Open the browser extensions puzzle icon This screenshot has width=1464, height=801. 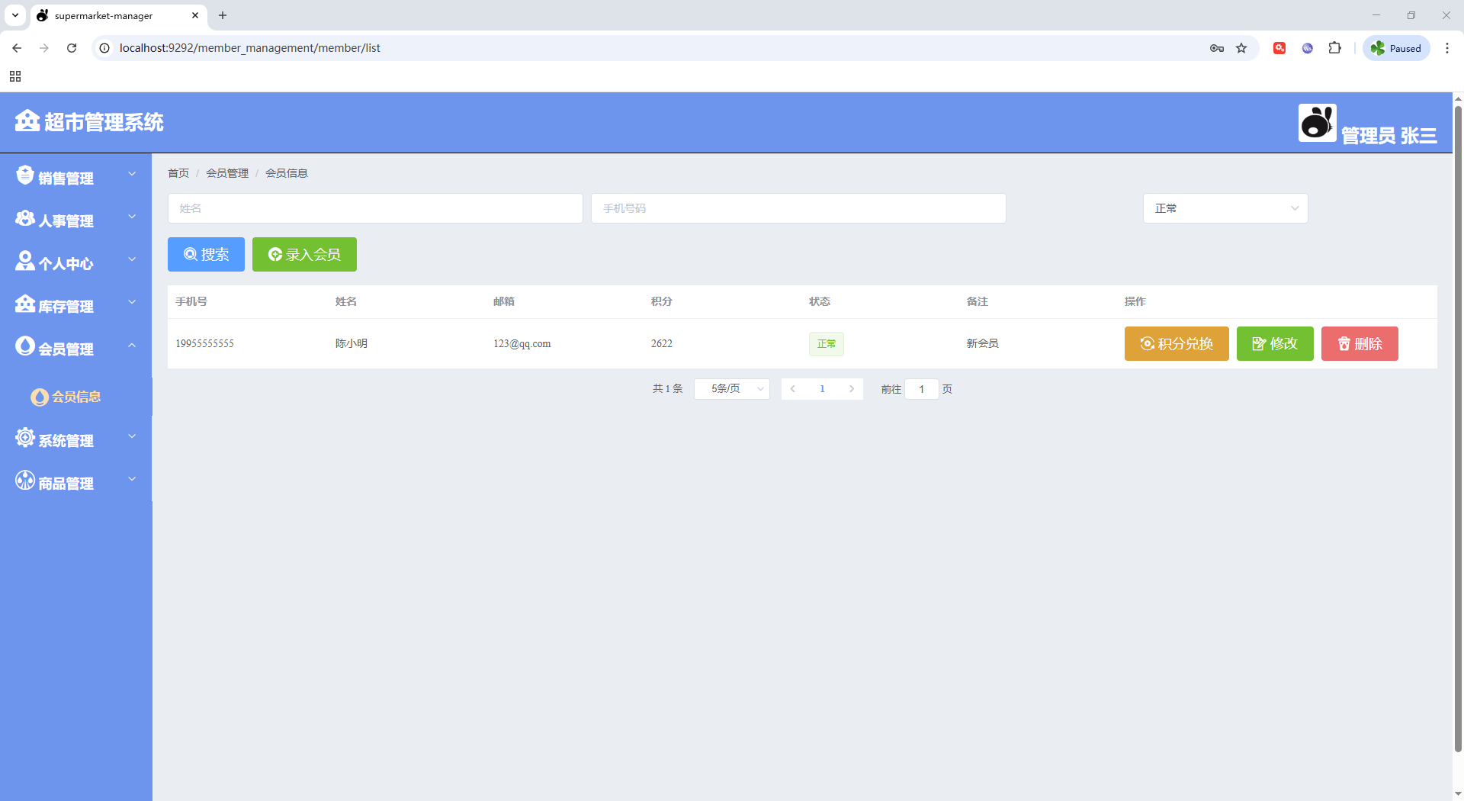pos(1334,48)
